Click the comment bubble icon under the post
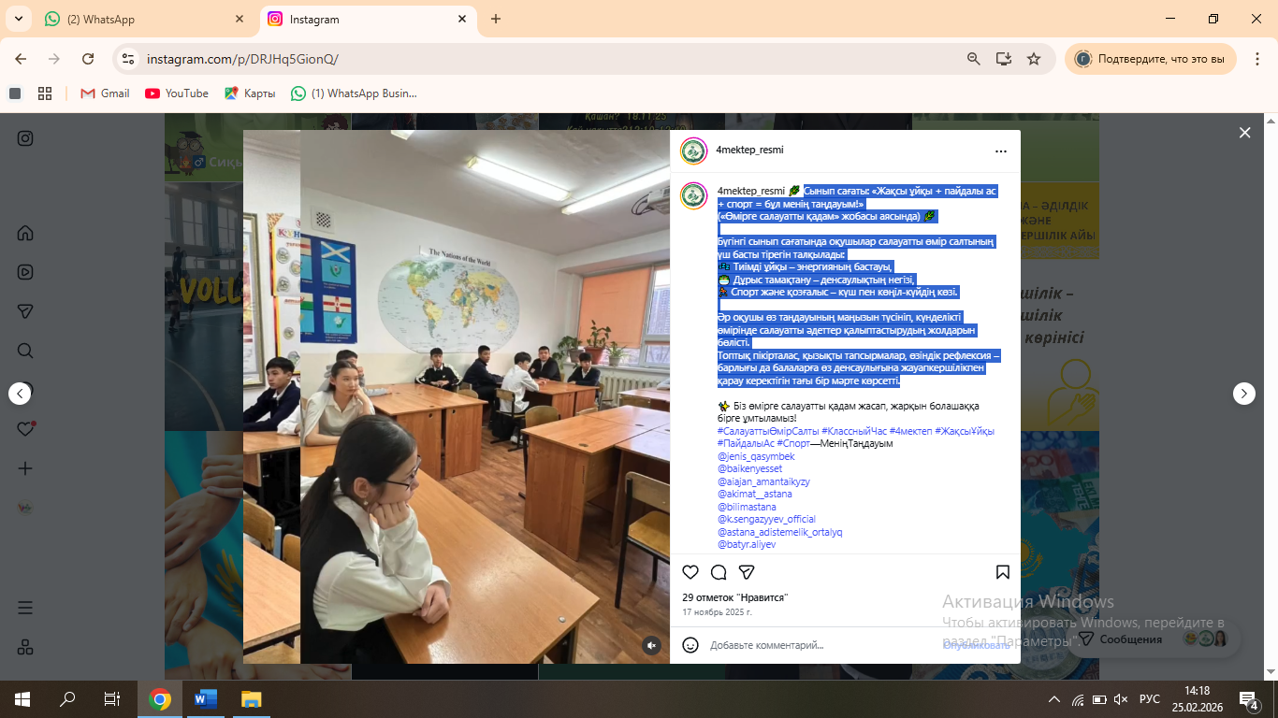 [719, 572]
